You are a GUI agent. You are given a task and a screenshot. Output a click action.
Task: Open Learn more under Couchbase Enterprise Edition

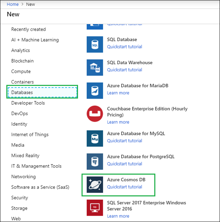point(118,122)
